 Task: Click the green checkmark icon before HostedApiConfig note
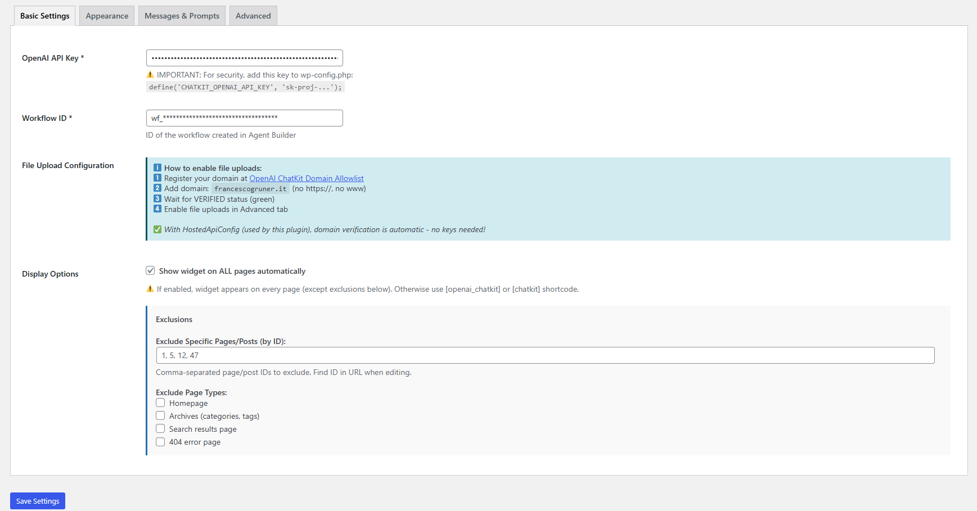click(x=157, y=229)
